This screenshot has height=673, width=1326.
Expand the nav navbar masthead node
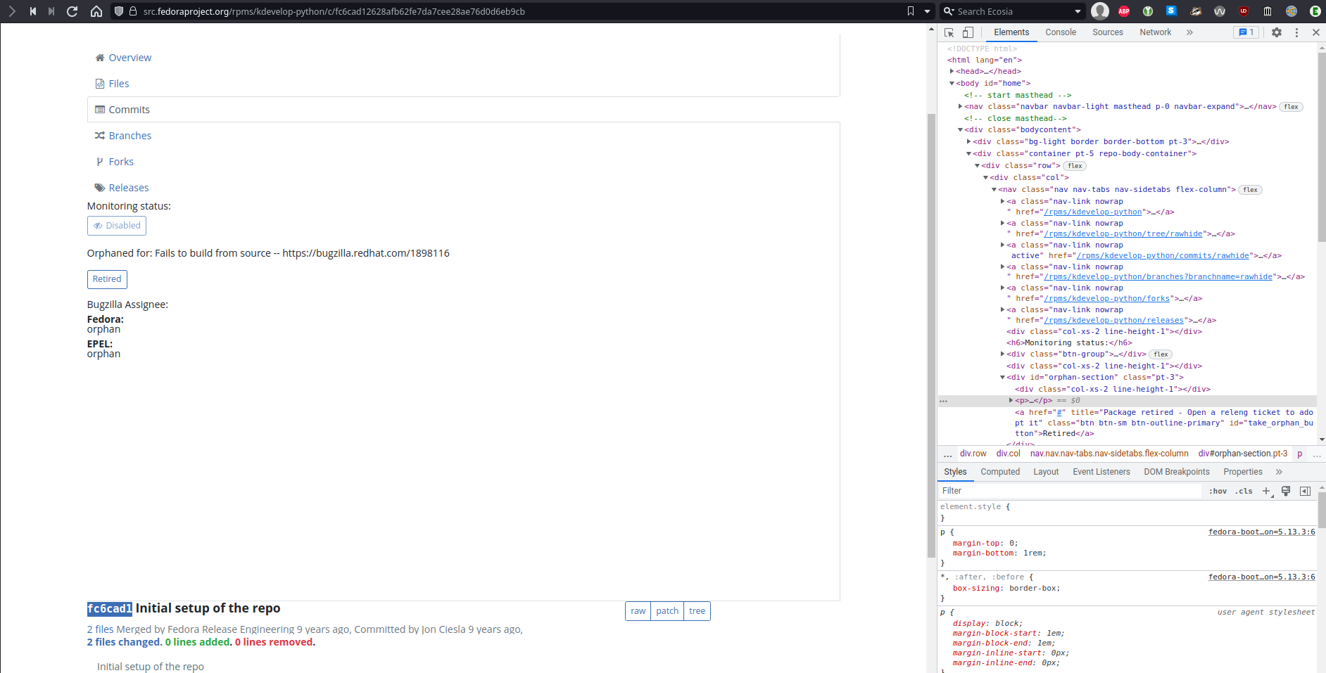pos(960,106)
